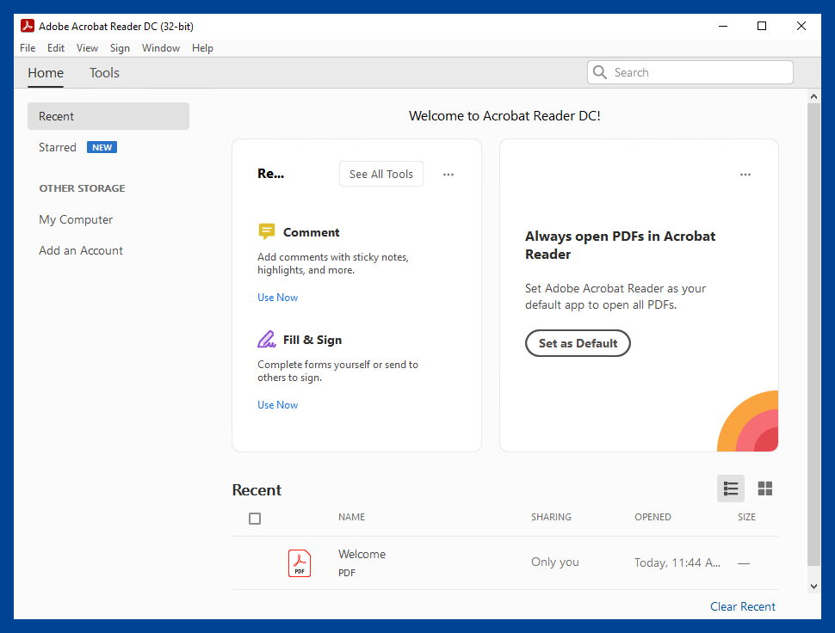Open the Help menu
The width and height of the screenshot is (835, 633).
click(202, 48)
